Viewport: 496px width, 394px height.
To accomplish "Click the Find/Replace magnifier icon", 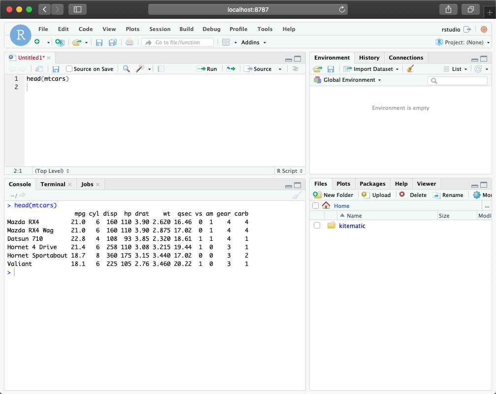I will point(126,68).
